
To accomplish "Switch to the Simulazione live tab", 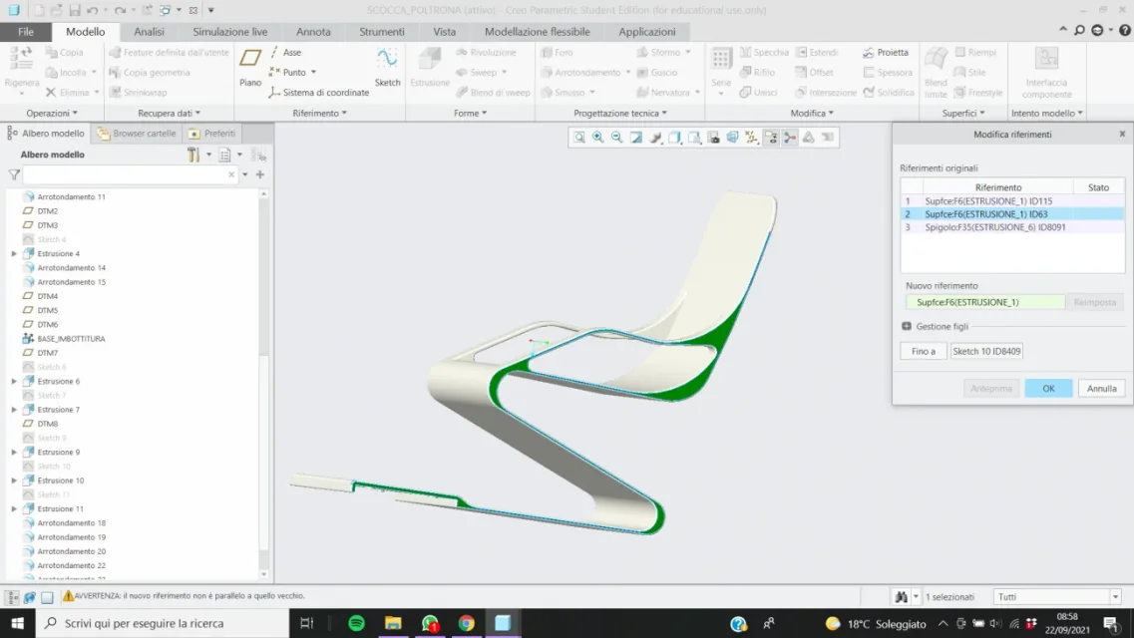I will pos(230,32).
